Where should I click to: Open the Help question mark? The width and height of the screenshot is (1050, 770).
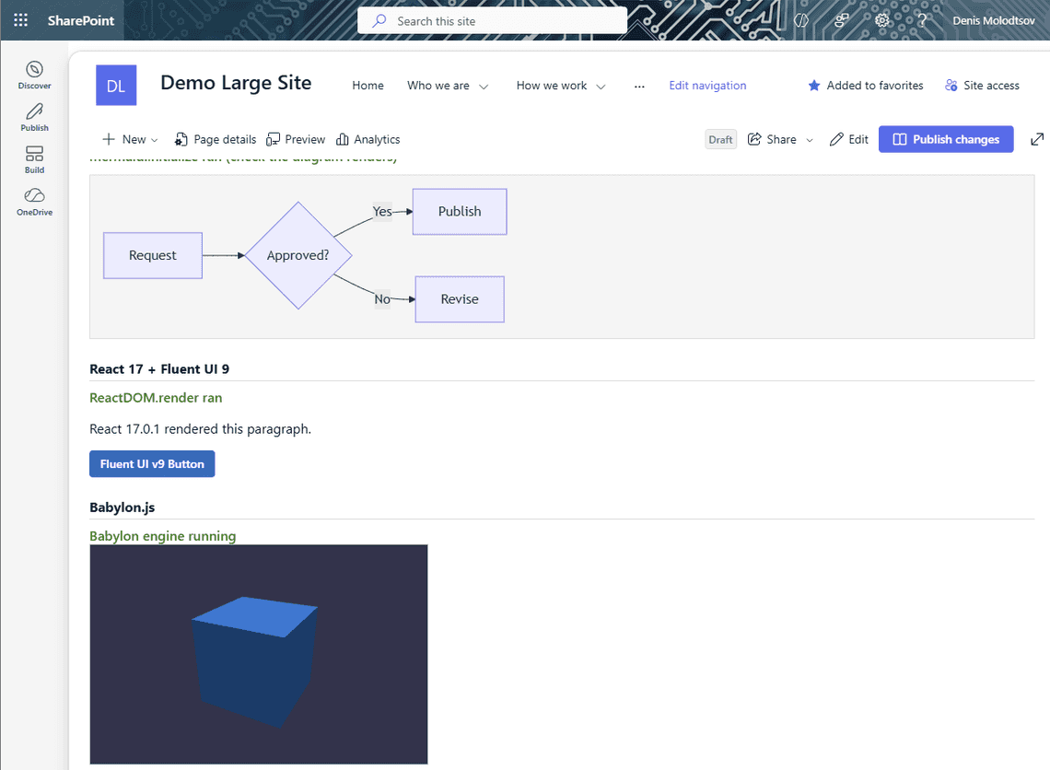pyautogui.click(x=922, y=21)
